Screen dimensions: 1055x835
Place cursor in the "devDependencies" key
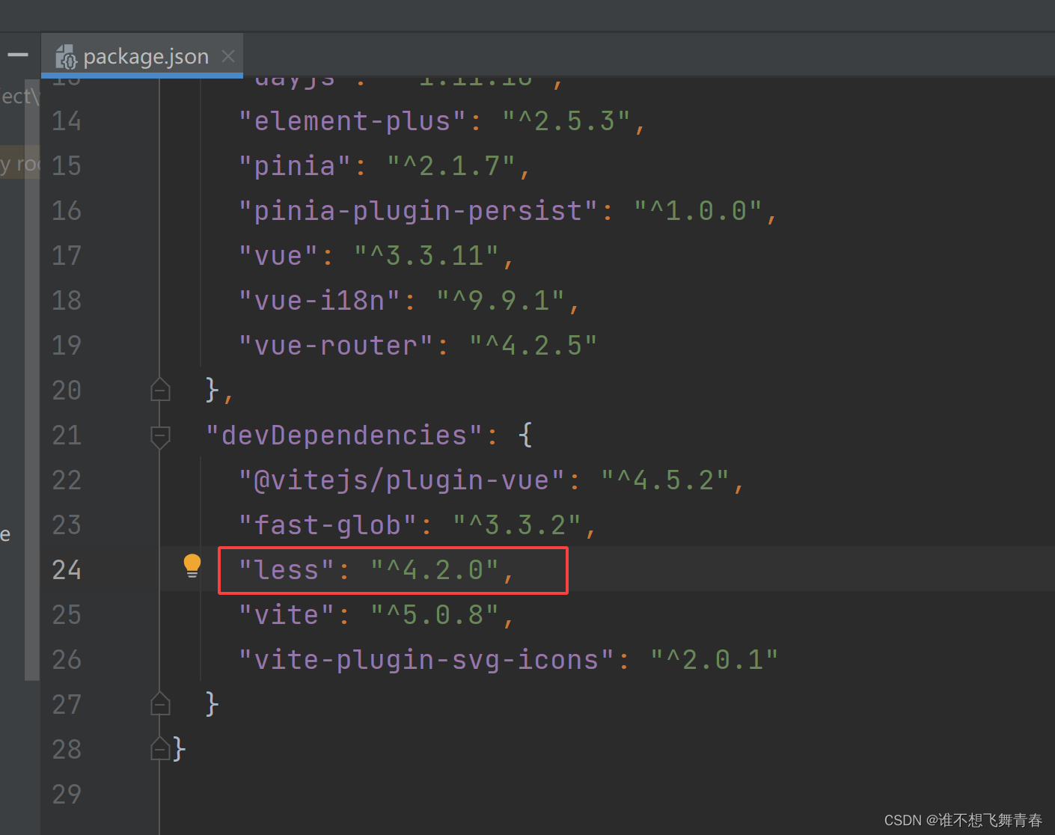coord(346,435)
